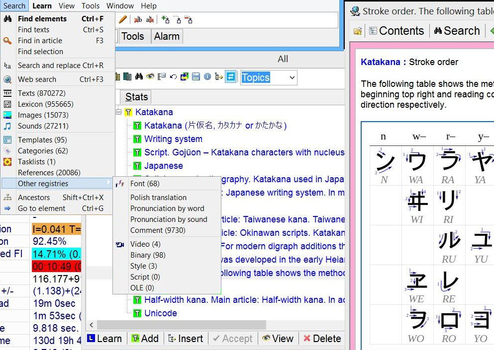Click the green plus add-element icon
Viewport: 494px width, 350px height.
pyautogui.click(x=165, y=20)
